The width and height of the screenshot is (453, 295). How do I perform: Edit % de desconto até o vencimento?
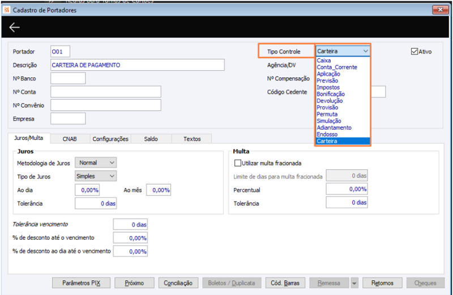(x=130, y=238)
